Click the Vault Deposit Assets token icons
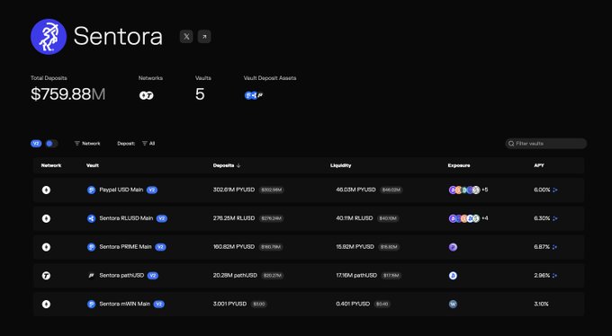The image size is (612, 336). tap(254, 95)
